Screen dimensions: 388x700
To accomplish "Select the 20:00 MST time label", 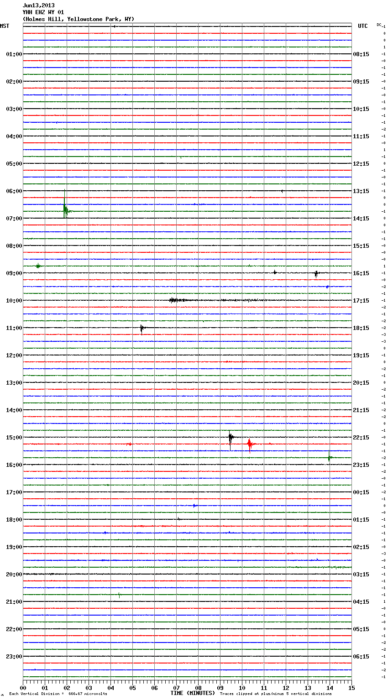I will tap(14, 575).
